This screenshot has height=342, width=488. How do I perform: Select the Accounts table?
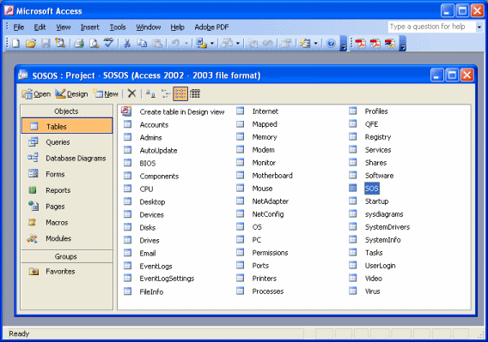click(154, 125)
